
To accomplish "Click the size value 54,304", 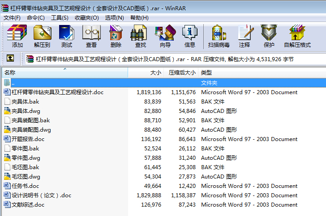I will click(153, 177).
